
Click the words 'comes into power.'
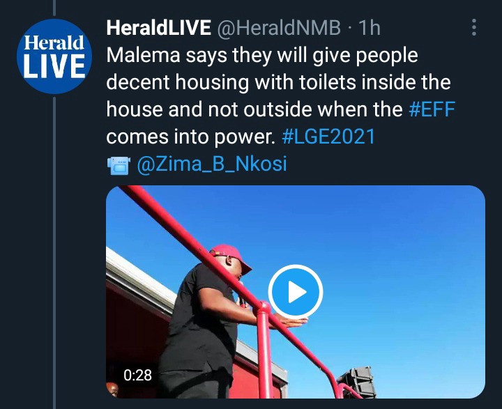click(x=191, y=137)
